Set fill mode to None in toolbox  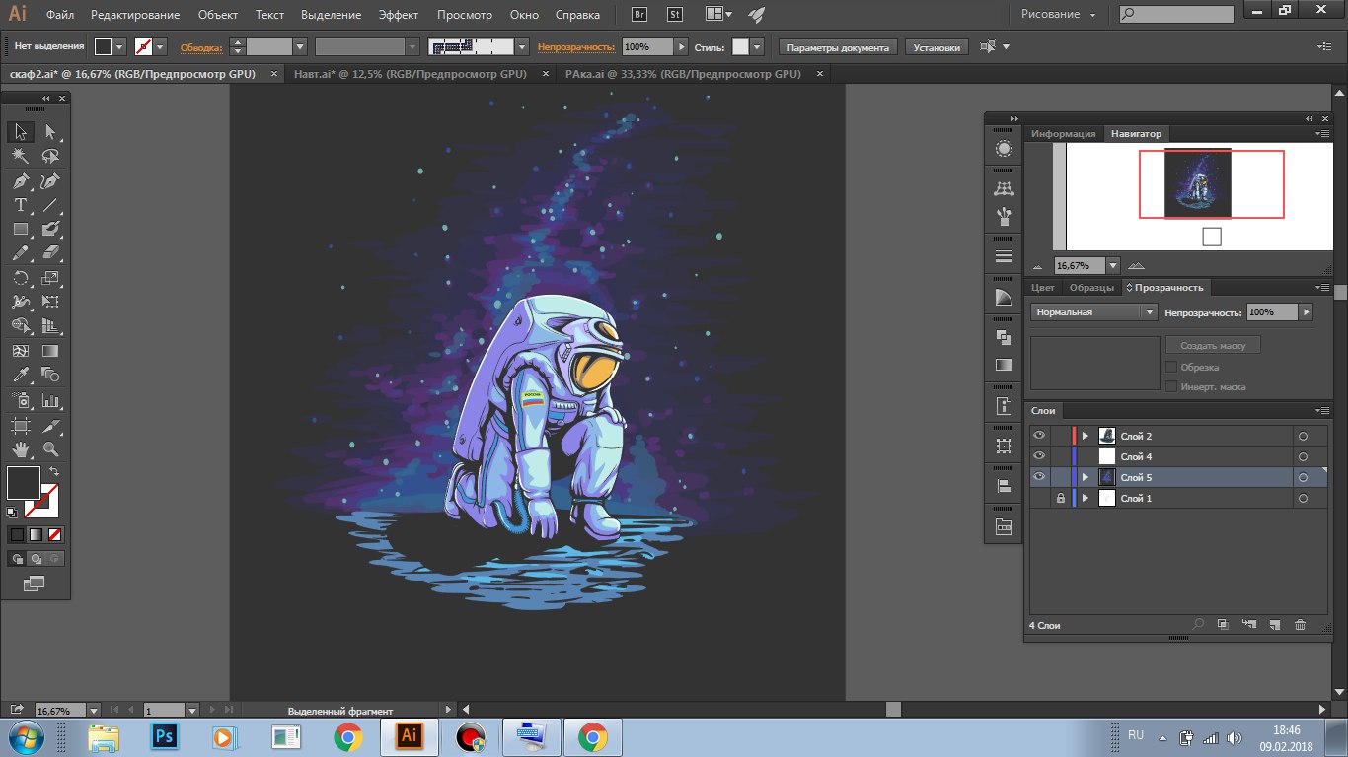(x=55, y=535)
